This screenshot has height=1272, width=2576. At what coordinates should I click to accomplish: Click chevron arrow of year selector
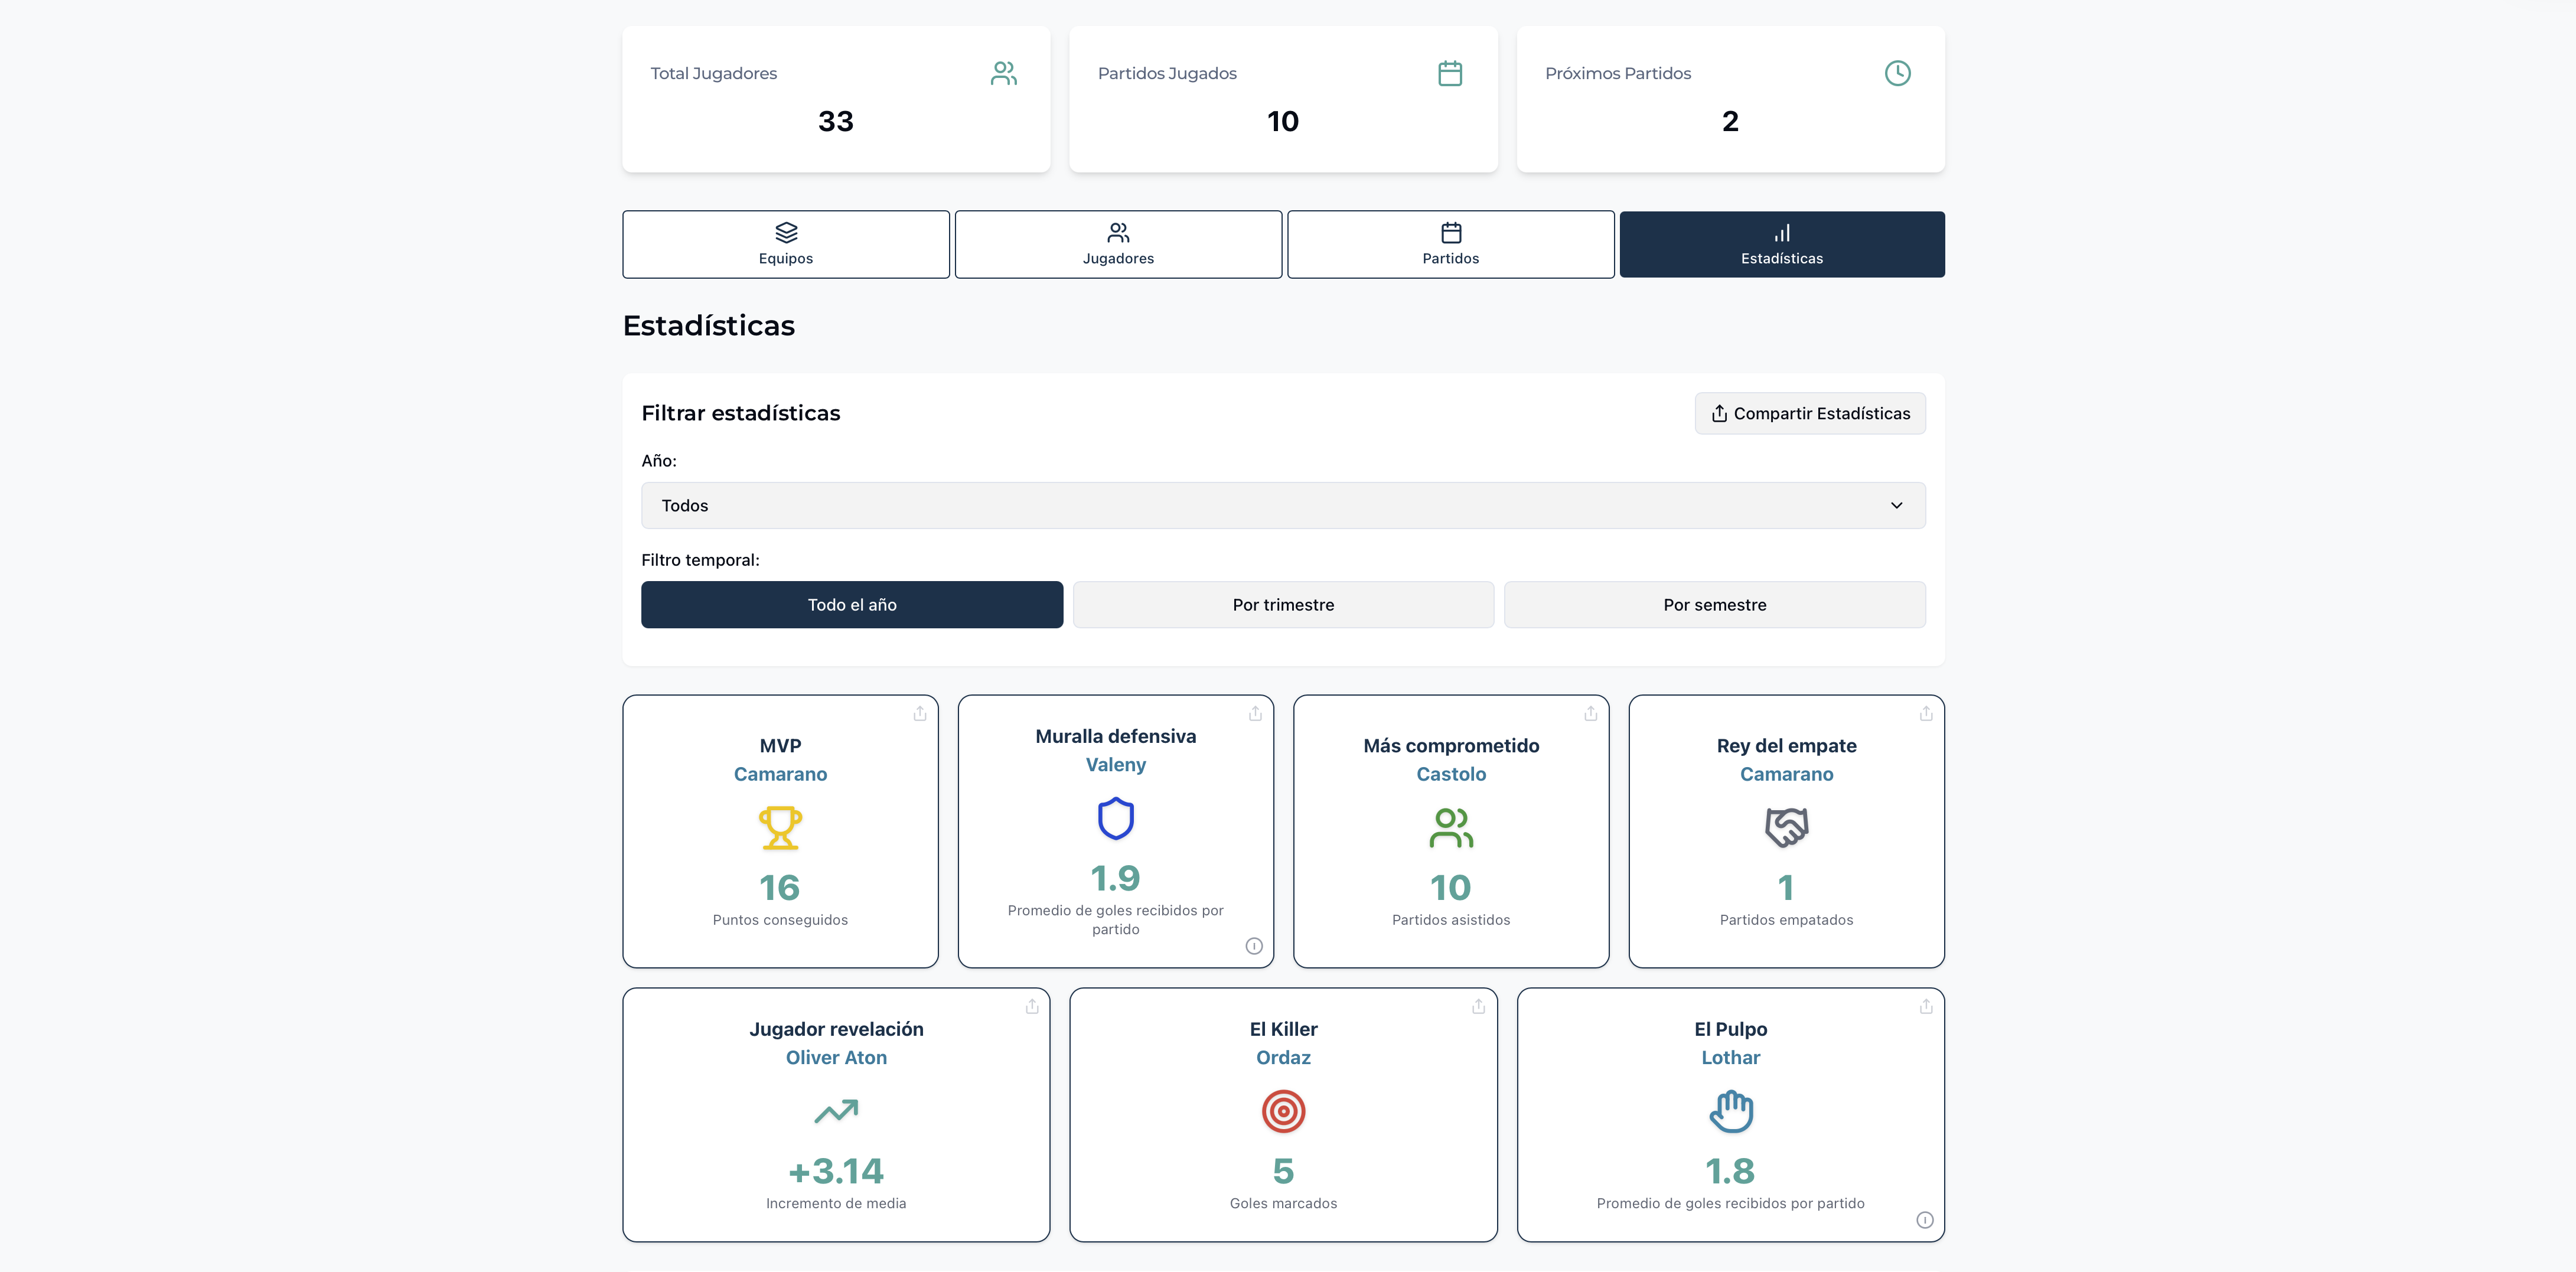click(1896, 506)
